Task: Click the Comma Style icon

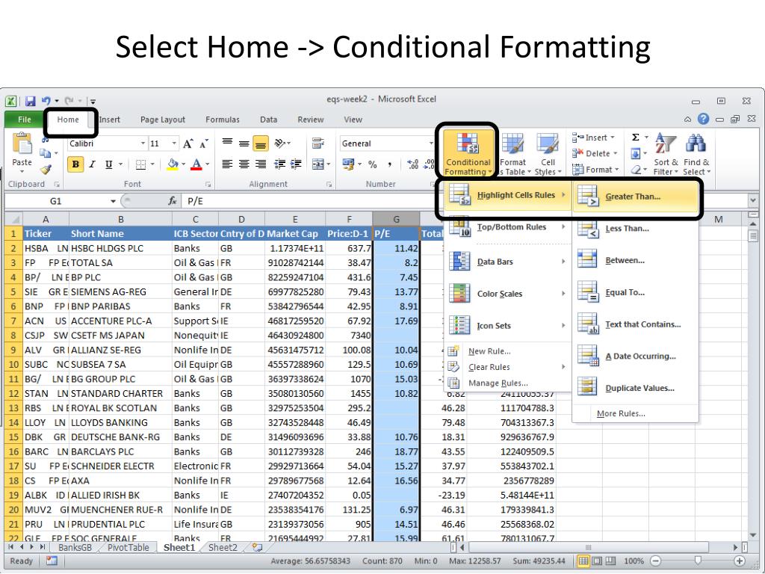Action: click(x=389, y=164)
